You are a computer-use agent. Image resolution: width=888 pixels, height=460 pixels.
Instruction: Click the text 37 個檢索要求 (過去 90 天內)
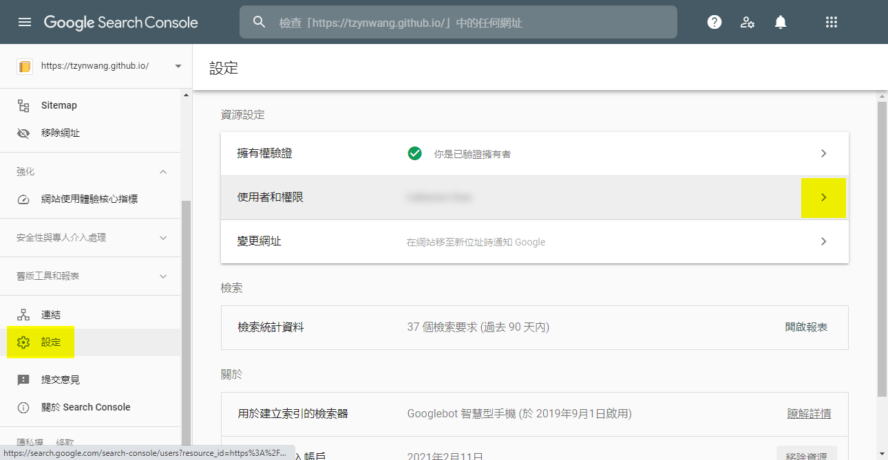478,327
